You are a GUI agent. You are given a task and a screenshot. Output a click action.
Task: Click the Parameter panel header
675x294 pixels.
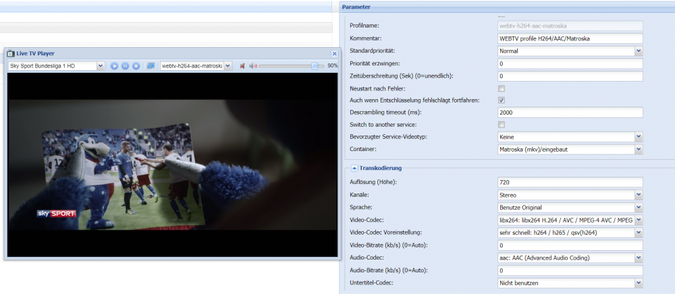[x=507, y=7]
